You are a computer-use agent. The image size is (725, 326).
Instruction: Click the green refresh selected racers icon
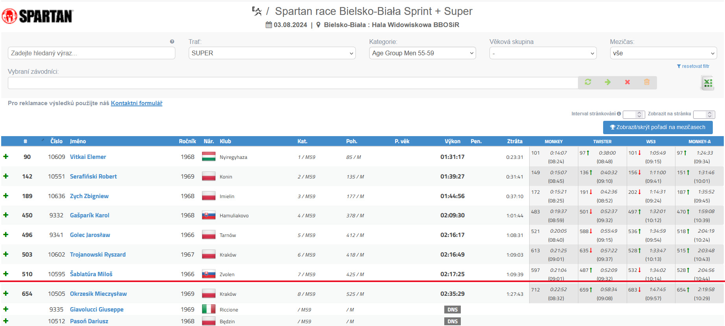pos(588,82)
